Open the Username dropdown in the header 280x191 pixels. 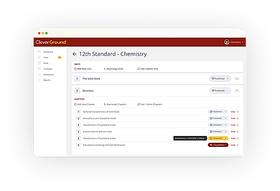coord(236,42)
